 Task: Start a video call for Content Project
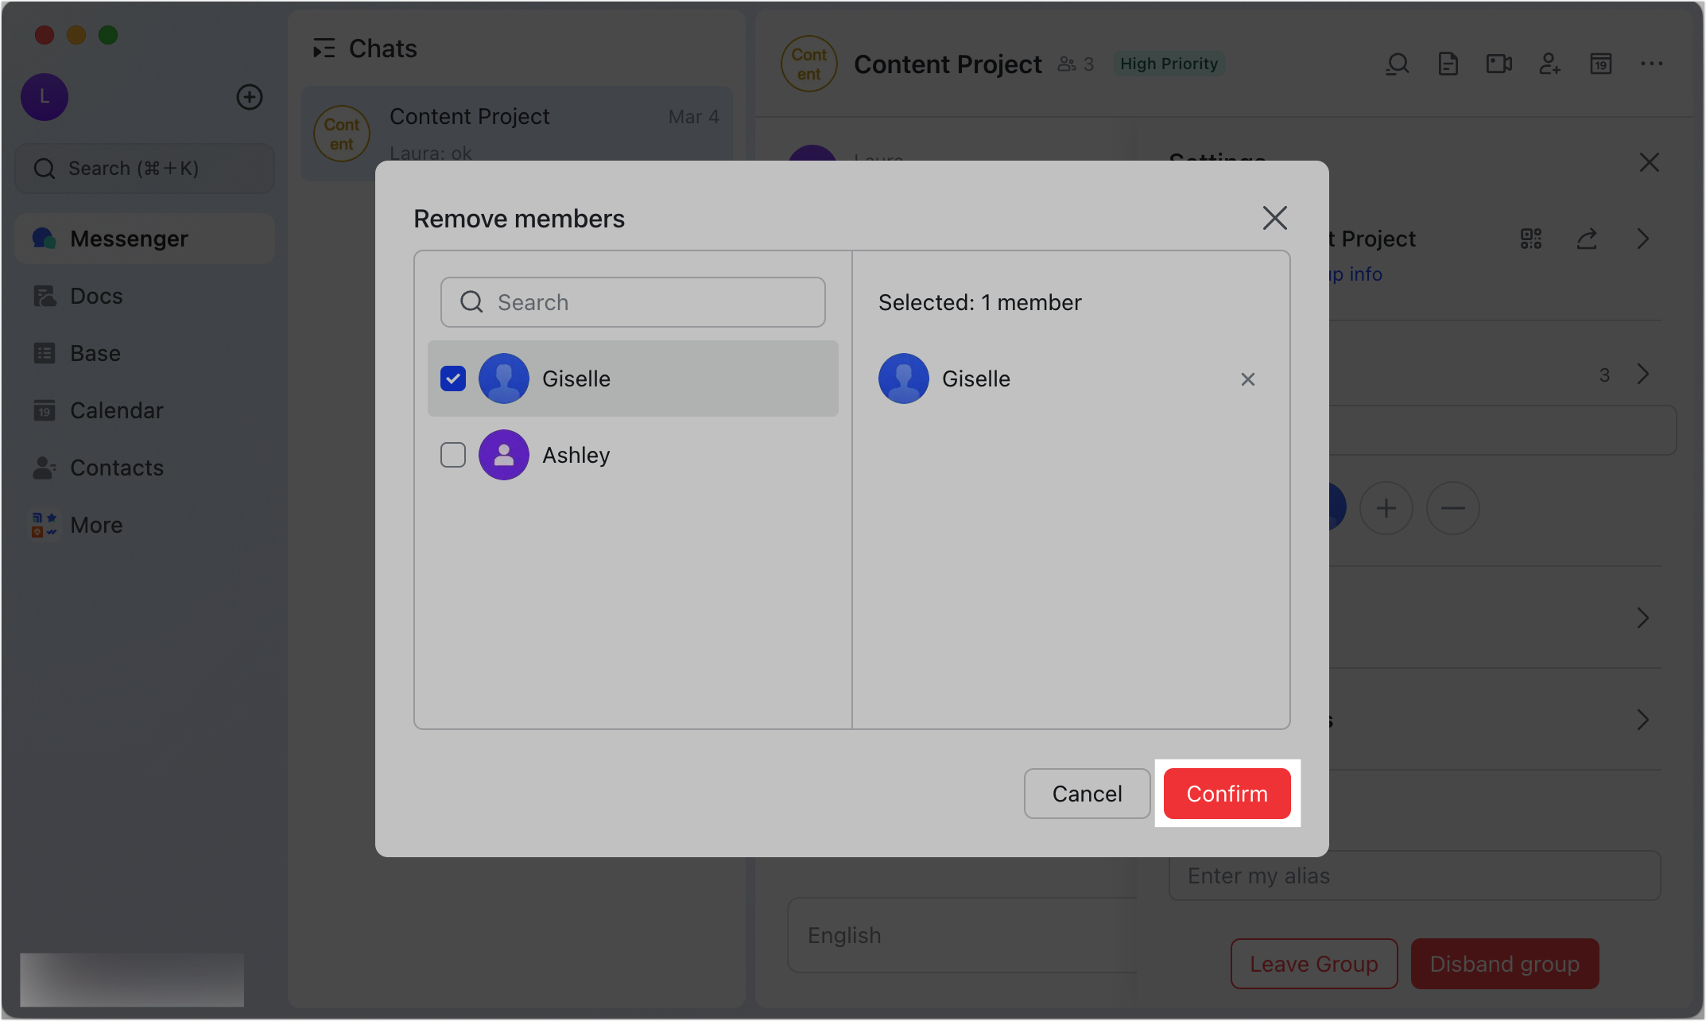(x=1499, y=64)
